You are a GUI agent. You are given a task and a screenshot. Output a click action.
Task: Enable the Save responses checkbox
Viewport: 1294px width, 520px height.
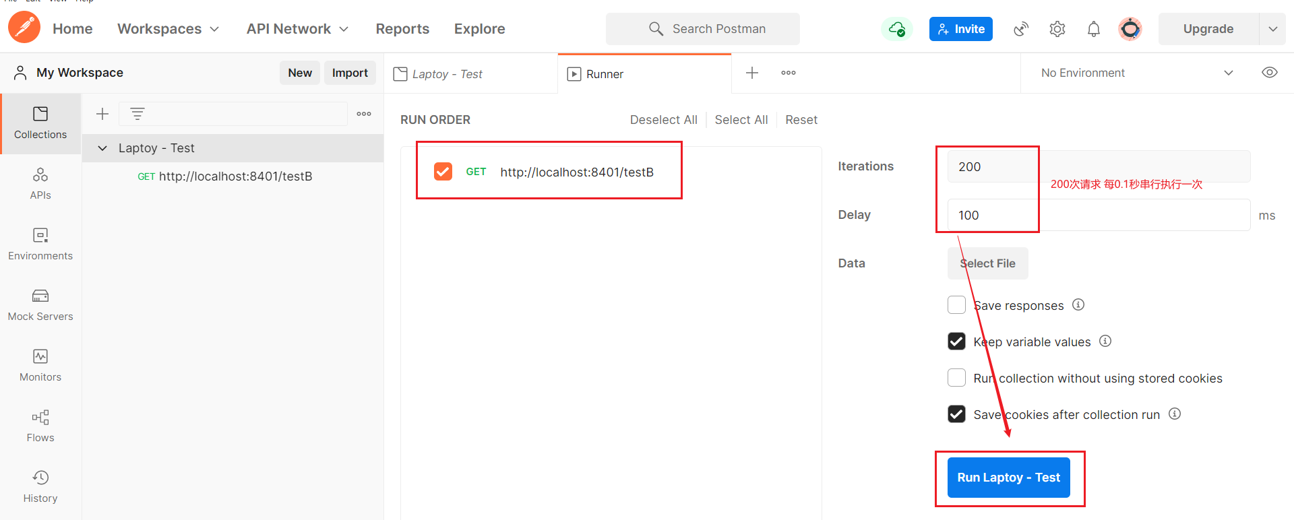click(956, 305)
